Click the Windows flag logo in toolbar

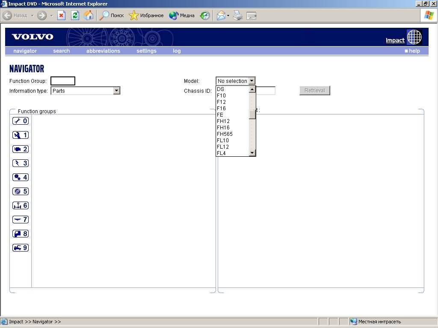[429, 15]
